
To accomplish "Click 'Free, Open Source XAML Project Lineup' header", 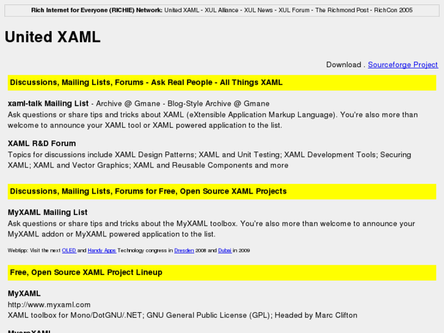I will 222,273.
